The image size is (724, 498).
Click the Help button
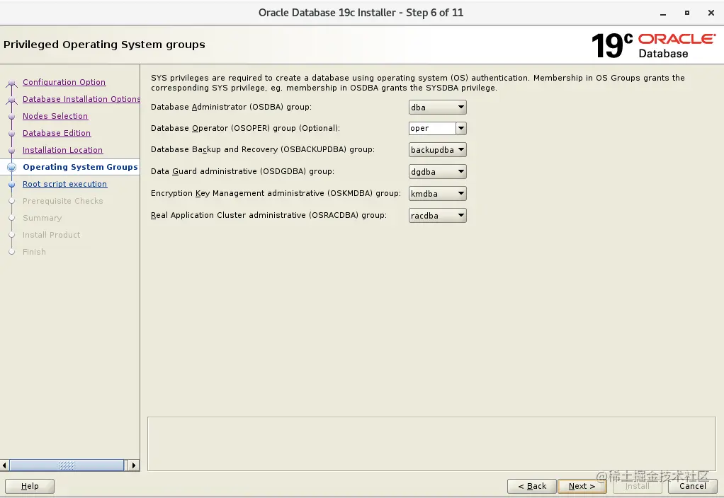[30, 486]
